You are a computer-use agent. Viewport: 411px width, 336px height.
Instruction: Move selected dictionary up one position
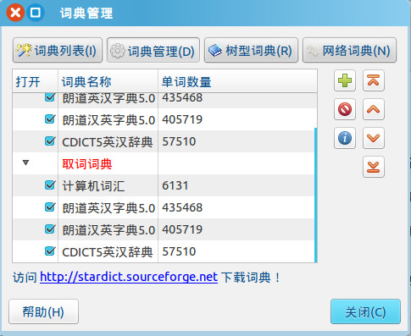coord(374,109)
